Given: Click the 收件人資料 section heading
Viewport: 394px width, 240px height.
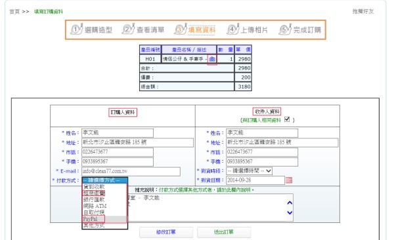Looking at the screenshot, I should pos(267,111).
